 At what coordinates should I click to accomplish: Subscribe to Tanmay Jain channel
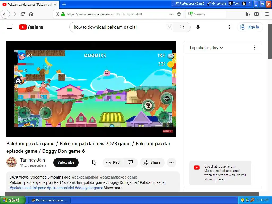click(x=66, y=162)
